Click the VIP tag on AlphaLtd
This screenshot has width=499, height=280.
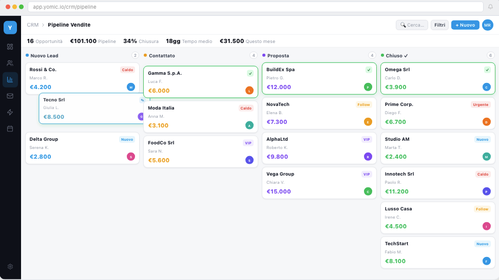[367, 139]
